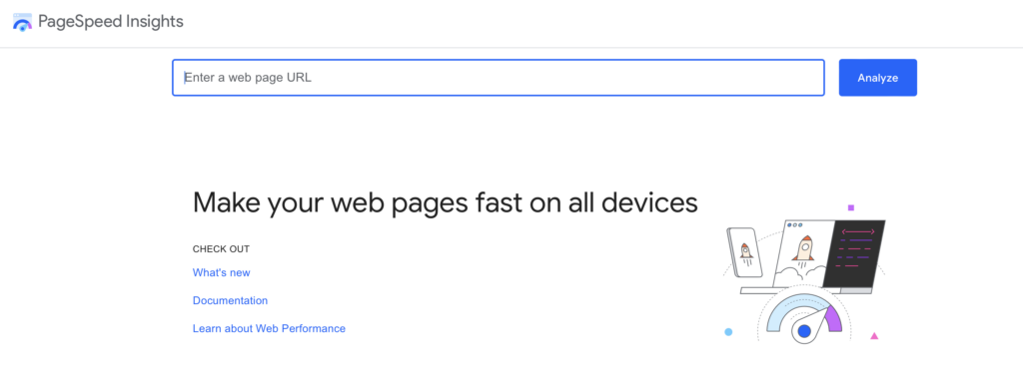Click the light blue dot decoration
Screen dimensions: 1023x371
pos(728,332)
